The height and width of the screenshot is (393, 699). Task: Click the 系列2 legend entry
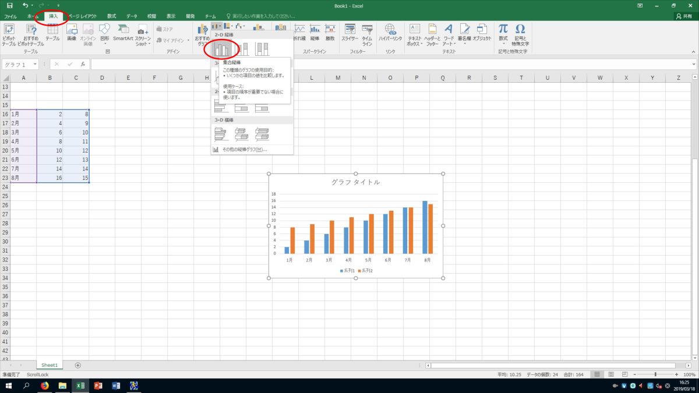(x=365, y=271)
